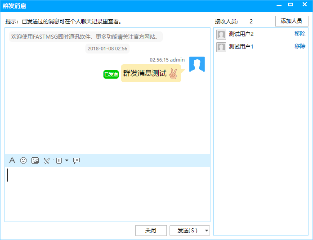Open the send options dropdown arrow
The width and height of the screenshot is (313, 240).
click(207, 231)
